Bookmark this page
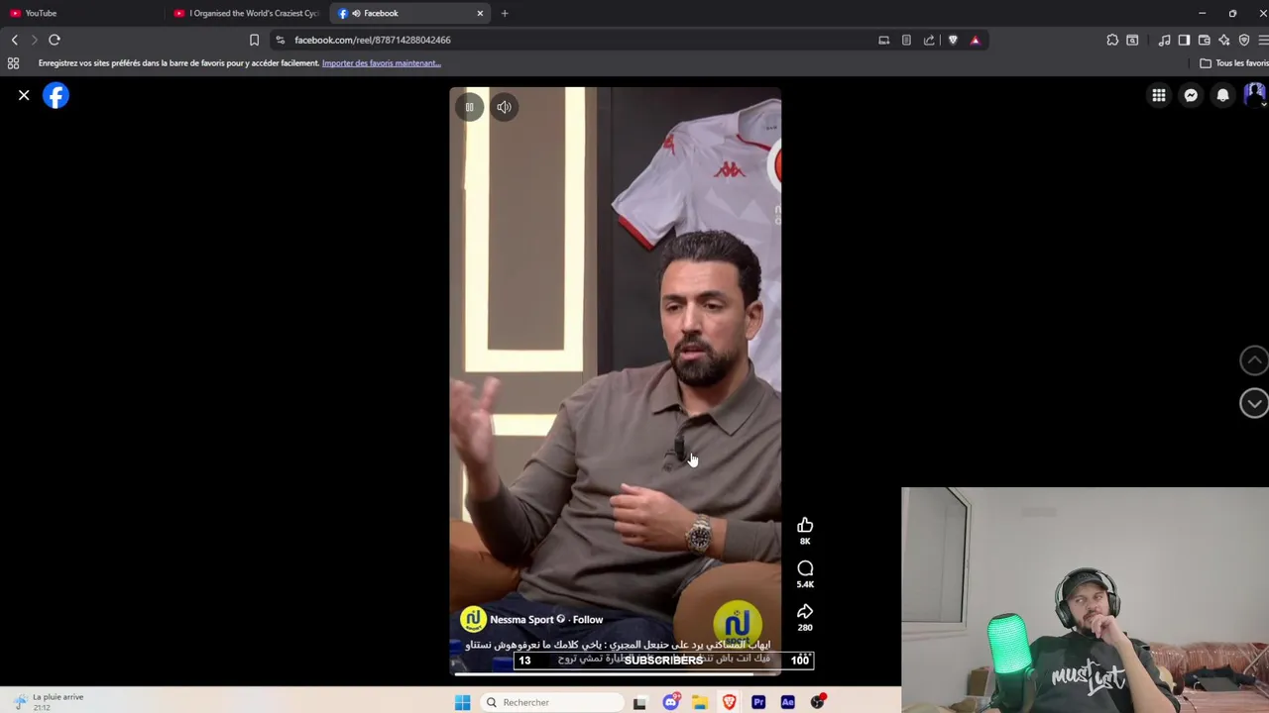Screen dimensions: 1269x713 [254, 40]
